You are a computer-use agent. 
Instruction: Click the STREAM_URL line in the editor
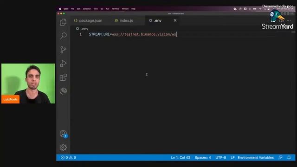point(133,34)
